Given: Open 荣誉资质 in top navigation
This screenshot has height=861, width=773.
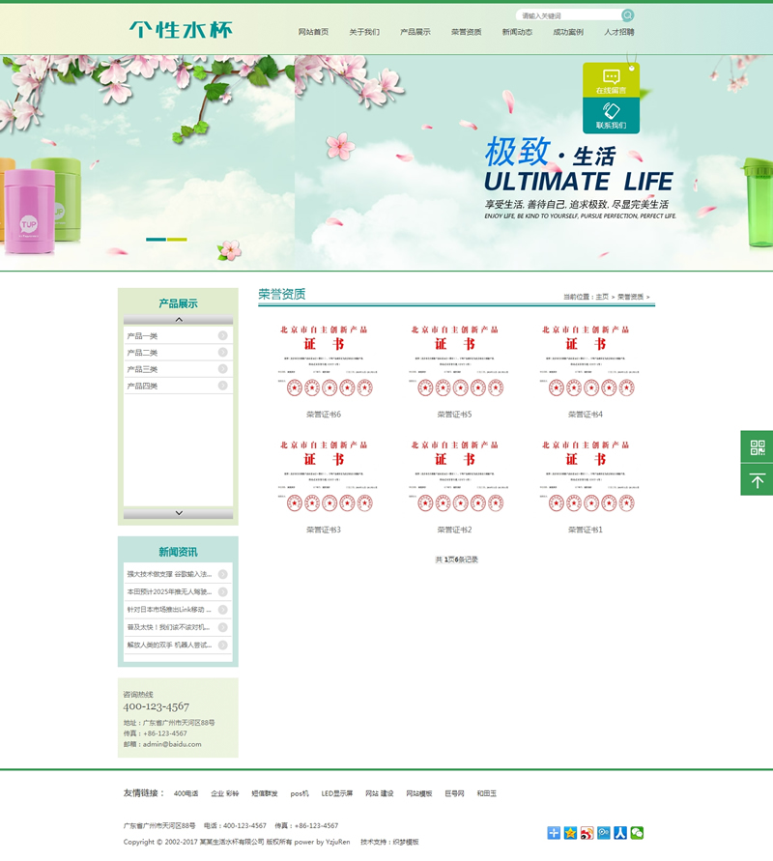Looking at the screenshot, I should click(x=466, y=32).
